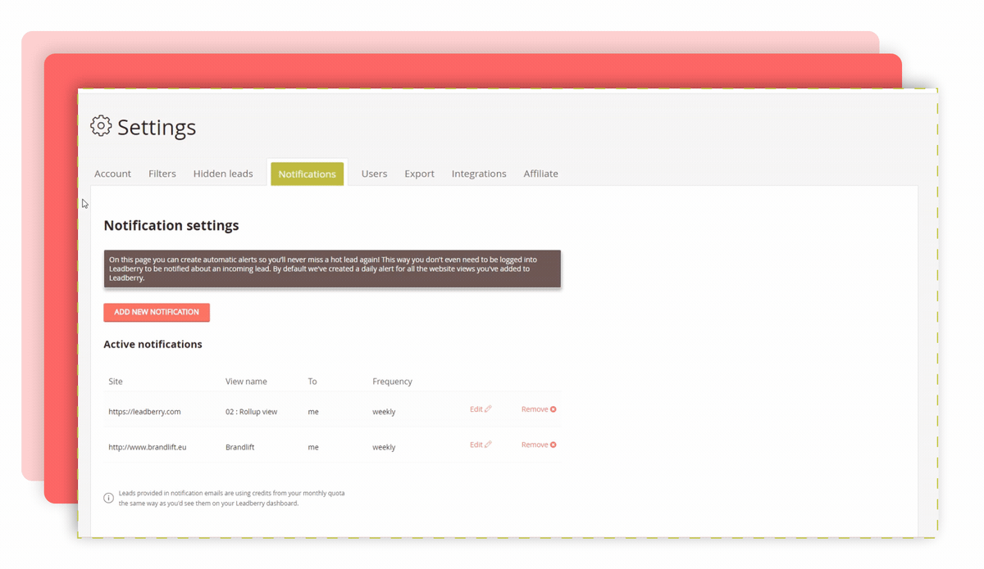Screen dimensions: 984x569
Task: Click the pencil icon in the leadberry.com row
Action: 488,409
